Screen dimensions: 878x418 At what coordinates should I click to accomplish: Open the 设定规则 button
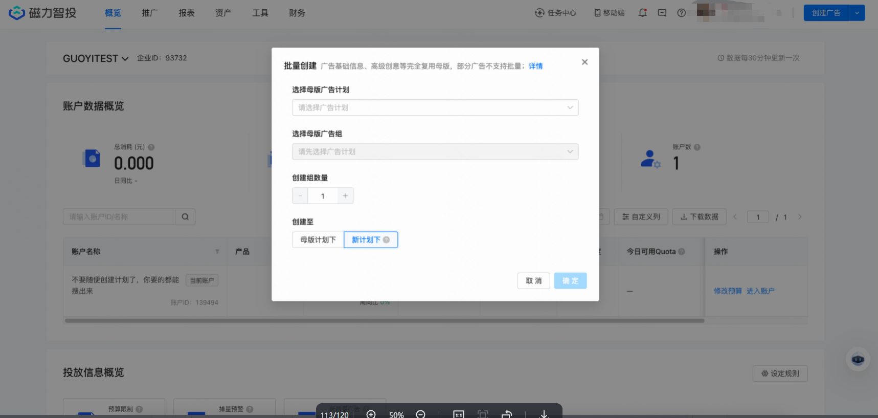coord(780,373)
